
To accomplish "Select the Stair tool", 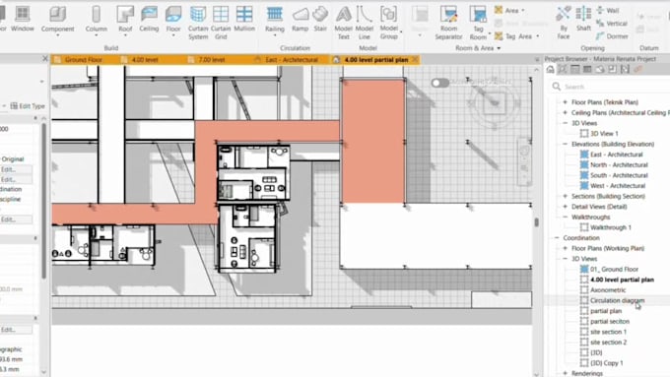I will pyautogui.click(x=320, y=20).
